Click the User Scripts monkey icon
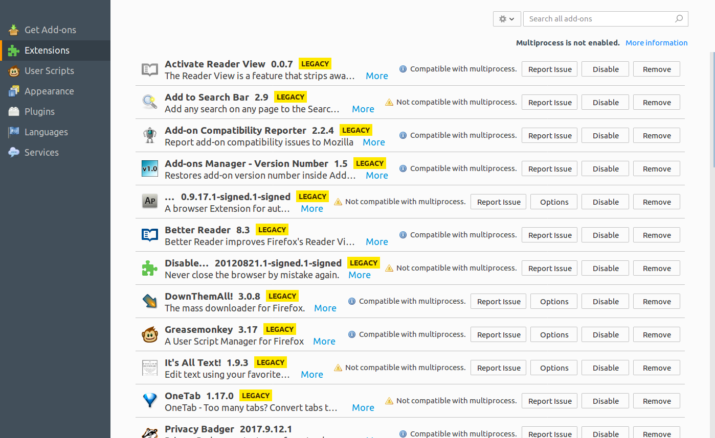 tap(14, 70)
